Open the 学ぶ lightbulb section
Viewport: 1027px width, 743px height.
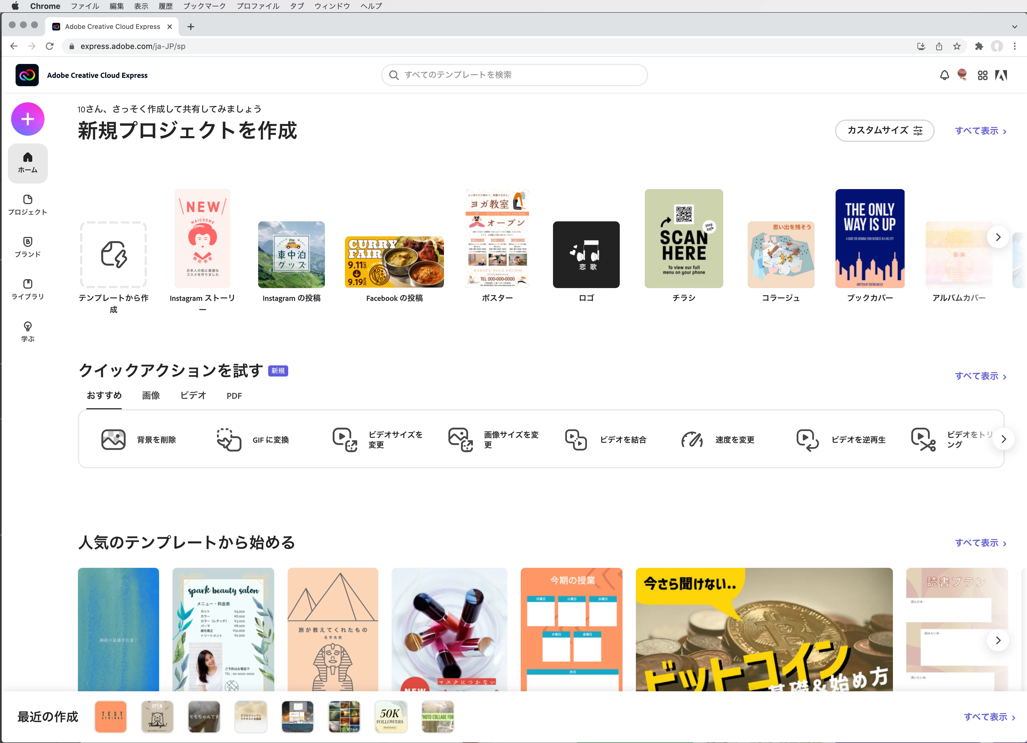click(x=28, y=331)
